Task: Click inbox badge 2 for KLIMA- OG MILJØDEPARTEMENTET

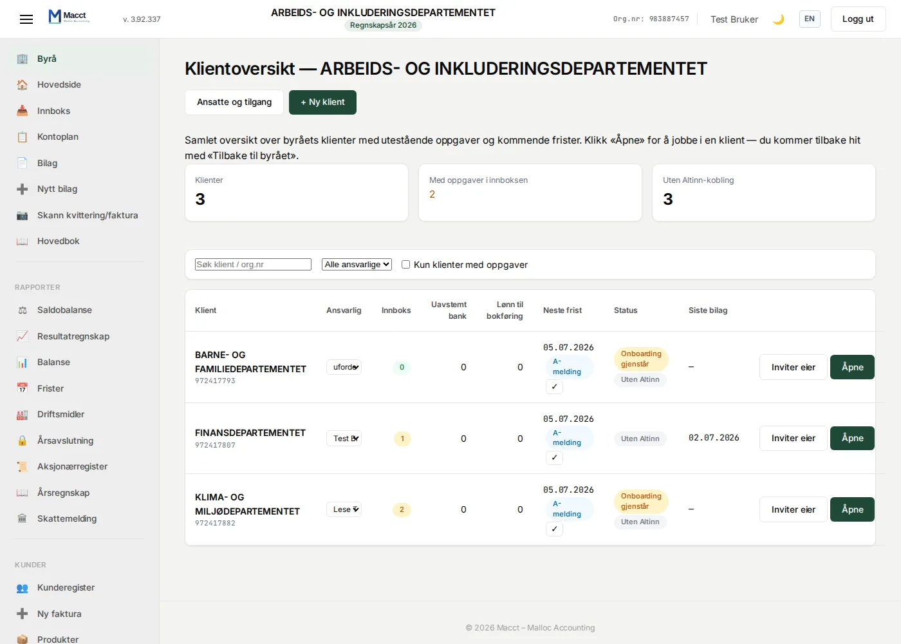Action: pos(402,509)
